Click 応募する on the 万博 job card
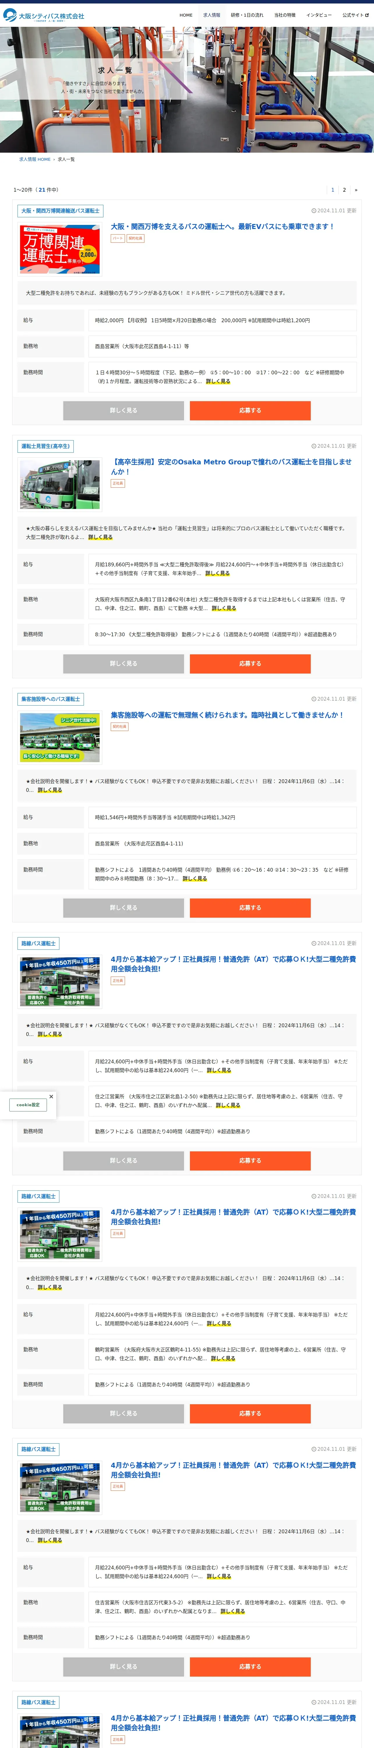This screenshot has width=374, height=1748. pos(250,410)
